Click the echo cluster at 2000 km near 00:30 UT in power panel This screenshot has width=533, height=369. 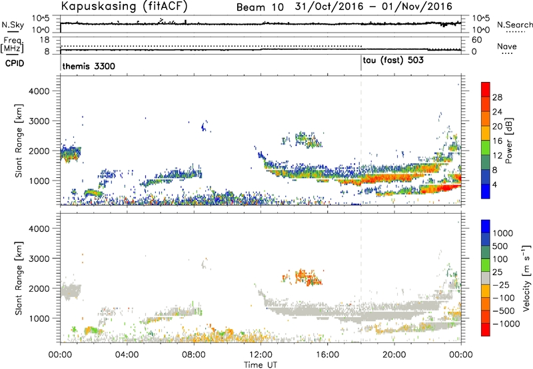71,153
